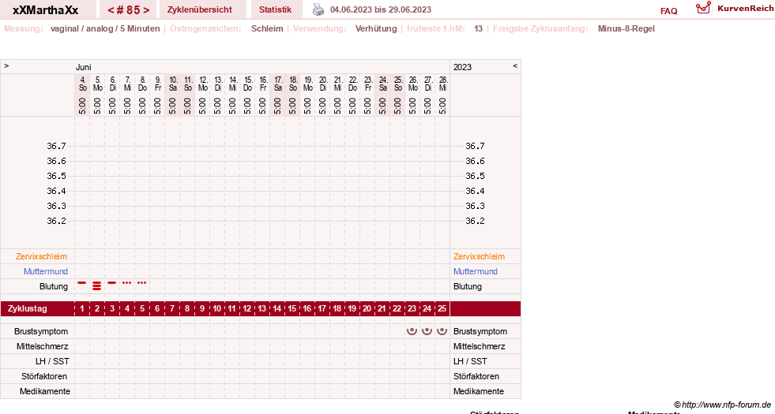Collapse chart with top-right < arrow
This screenshot has width=775, height=414.
click(515, 65)
